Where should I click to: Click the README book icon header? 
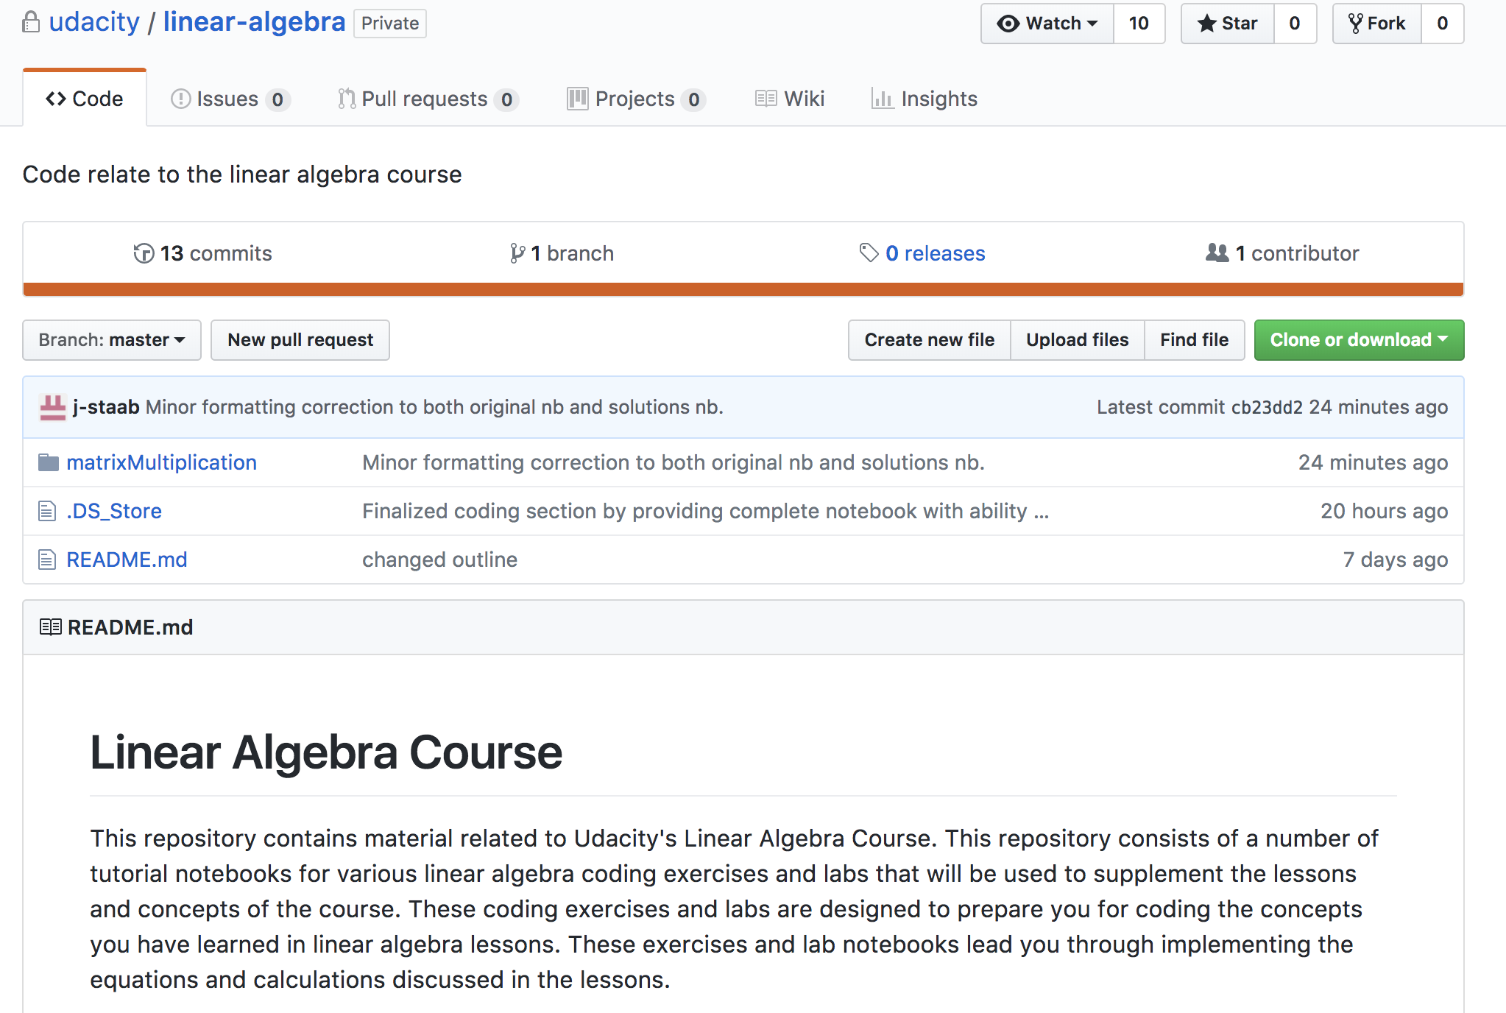(50, 627)
